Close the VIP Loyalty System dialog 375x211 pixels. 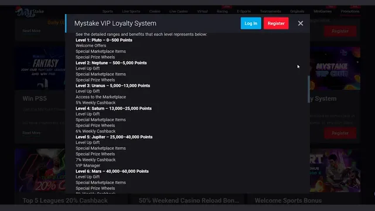(301, 23)
